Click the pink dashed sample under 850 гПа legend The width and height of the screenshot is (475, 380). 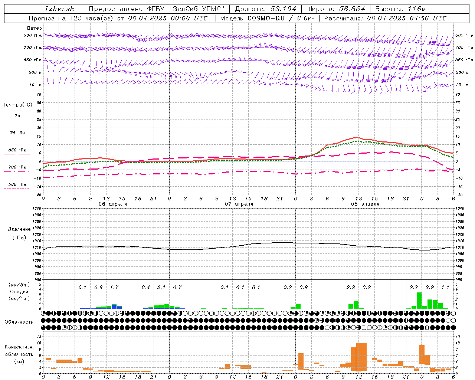pos(17,154)
